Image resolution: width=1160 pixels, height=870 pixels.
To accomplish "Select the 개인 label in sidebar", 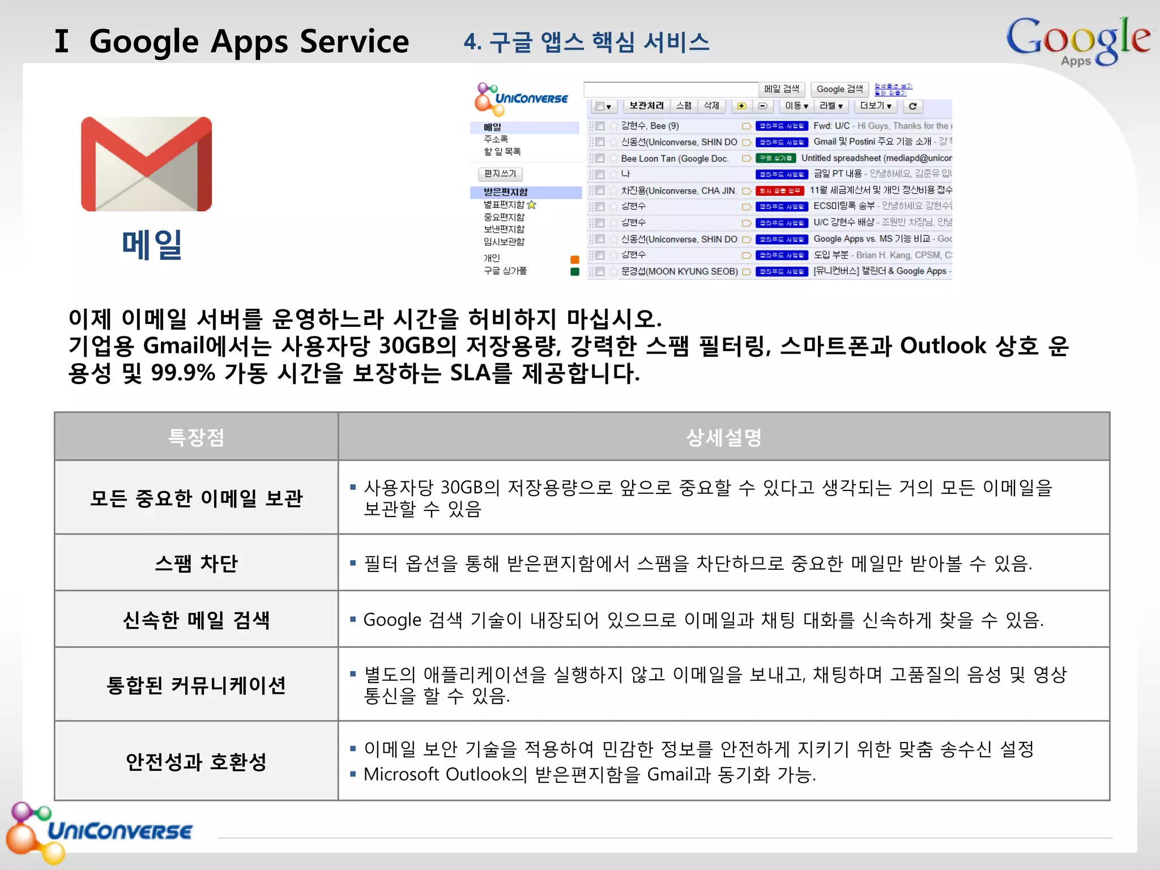I will (492, 258).
